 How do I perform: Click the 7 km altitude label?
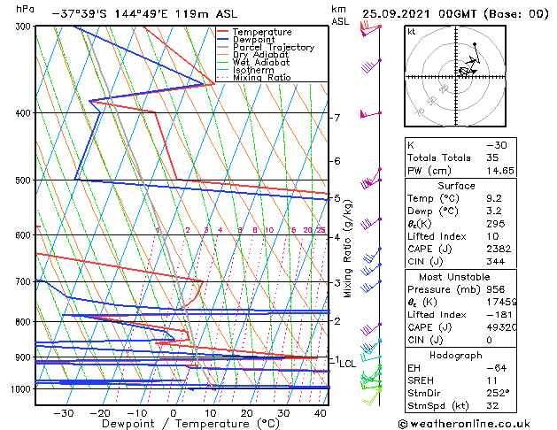pyautogui.click(x=337, y=118)
